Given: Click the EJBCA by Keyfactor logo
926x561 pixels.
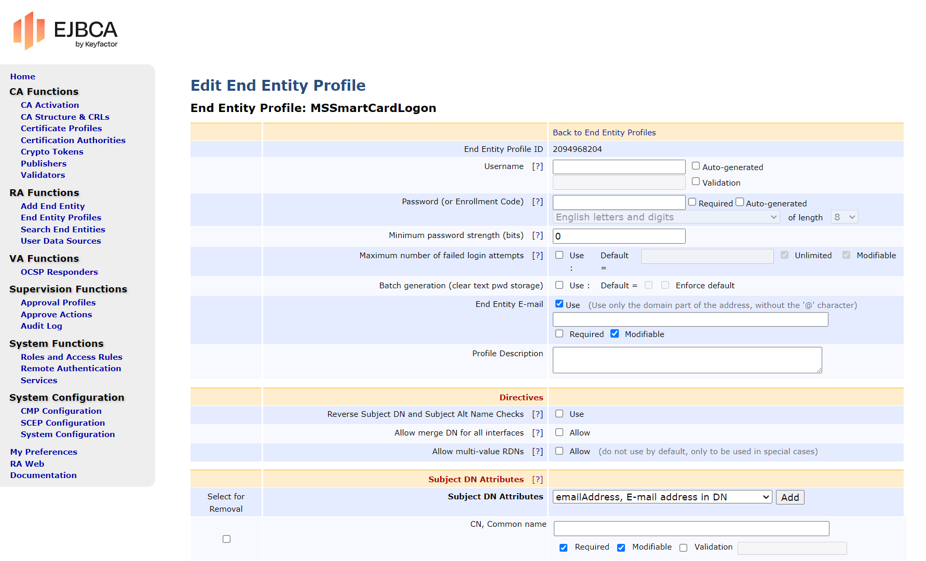Looking at the screenshot, I should [65, 31].
